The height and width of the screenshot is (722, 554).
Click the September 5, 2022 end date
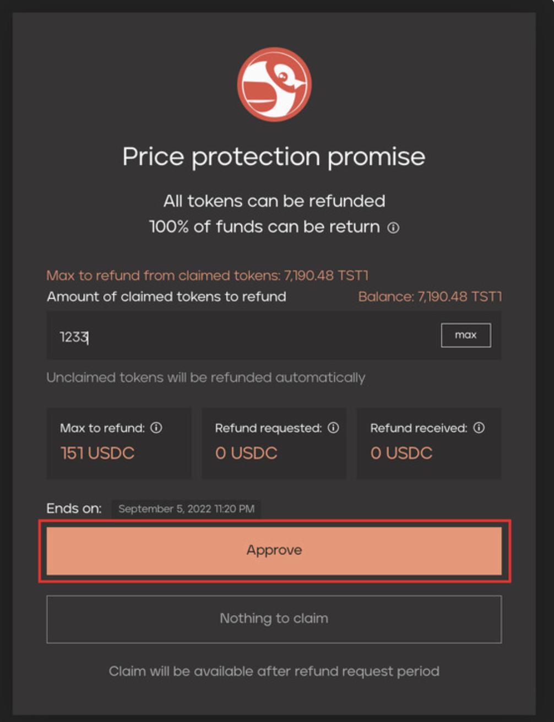point(186,509)
